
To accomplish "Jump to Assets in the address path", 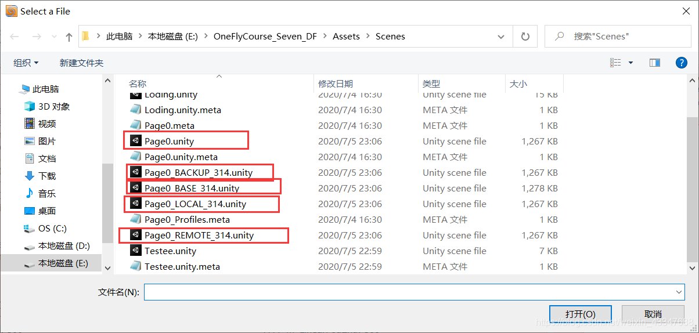I will click(x=346, y=37).
